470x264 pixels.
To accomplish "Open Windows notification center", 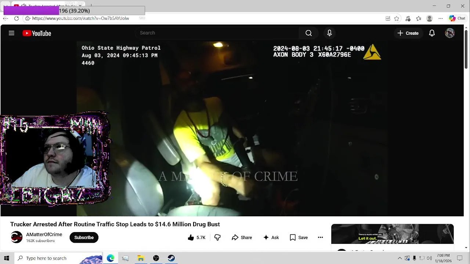I will click(x=460, y=258).
